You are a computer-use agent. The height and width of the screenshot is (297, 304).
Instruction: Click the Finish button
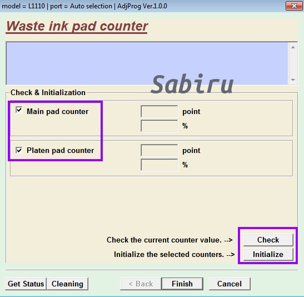point(182,284)
